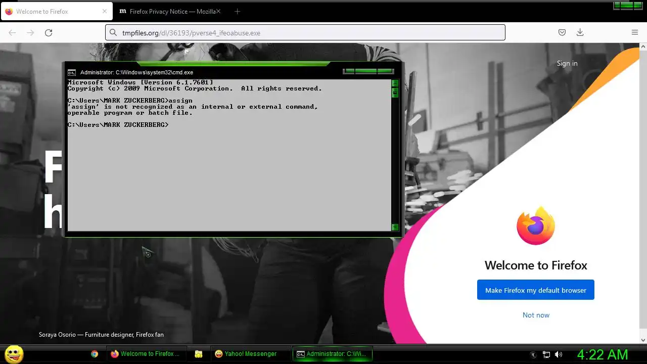Screen dimensions: 647x364
Task: Open the Firefox hamburger application menu
Action: click(635, 32)
